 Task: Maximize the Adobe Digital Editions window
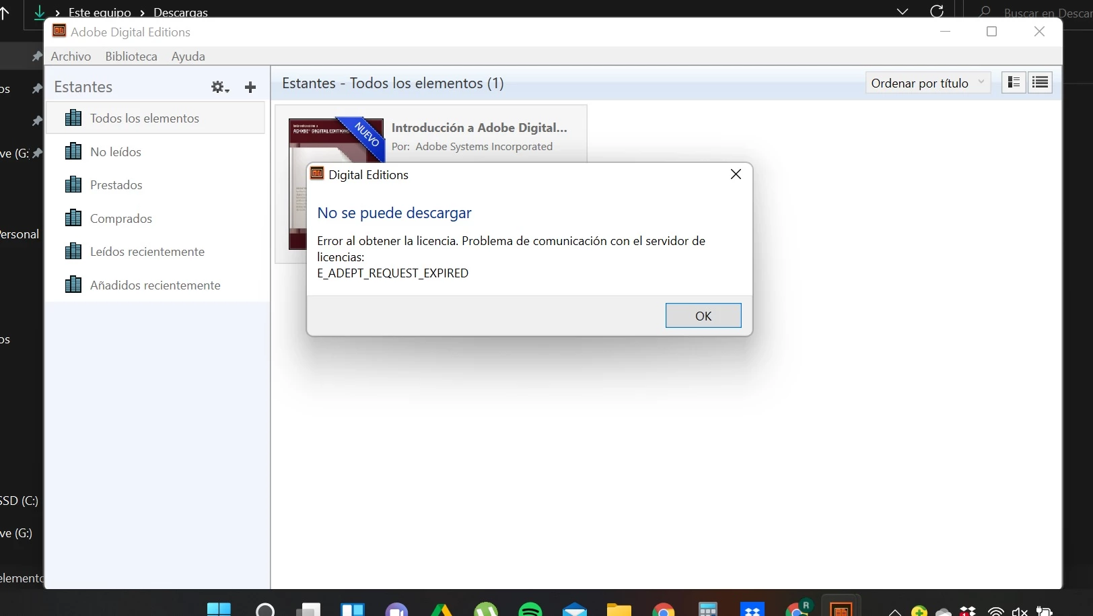(x=991, y=32)
